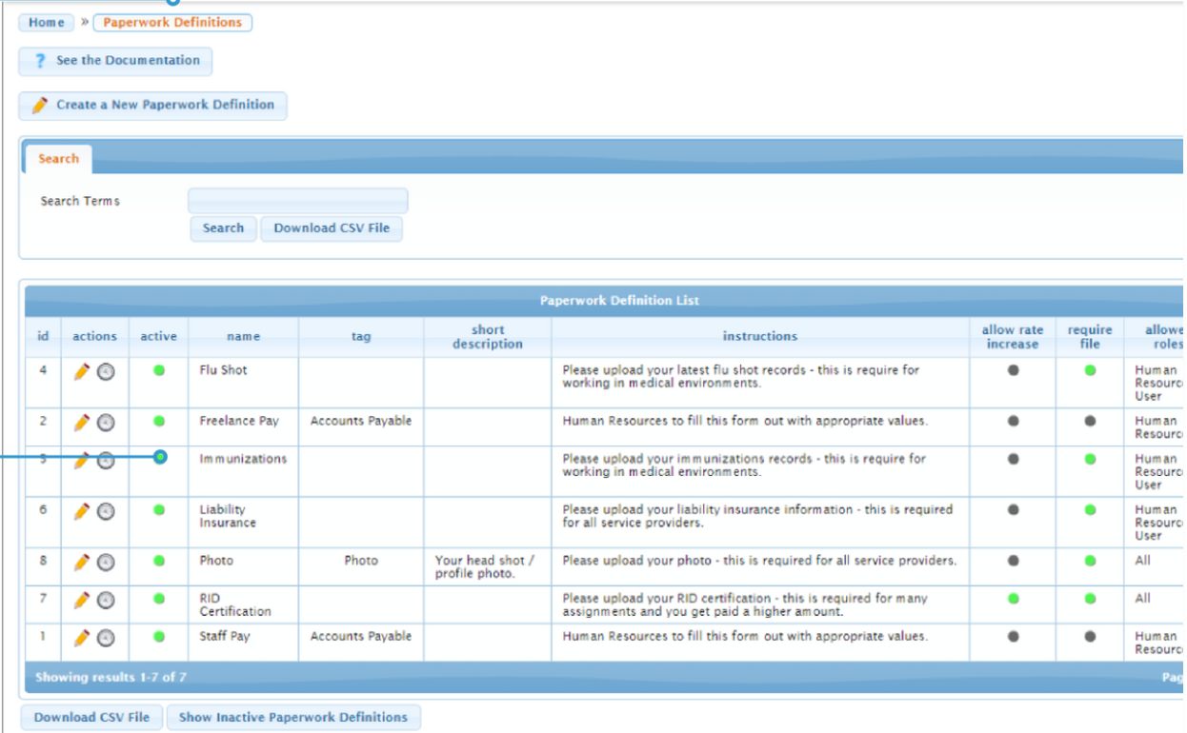1187x733 pixels.
Task: Click 'Showing results 1-7 of 7' text
Action: [111, 678]
